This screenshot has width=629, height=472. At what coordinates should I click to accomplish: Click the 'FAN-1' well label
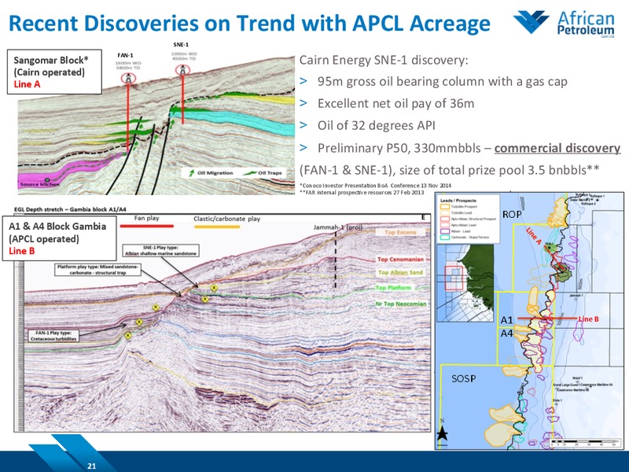click(125, 55)
